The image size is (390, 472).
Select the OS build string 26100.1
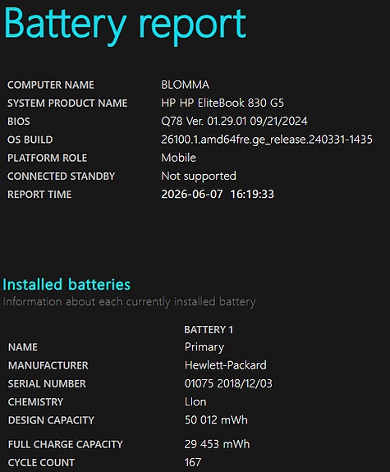[267, 140]
